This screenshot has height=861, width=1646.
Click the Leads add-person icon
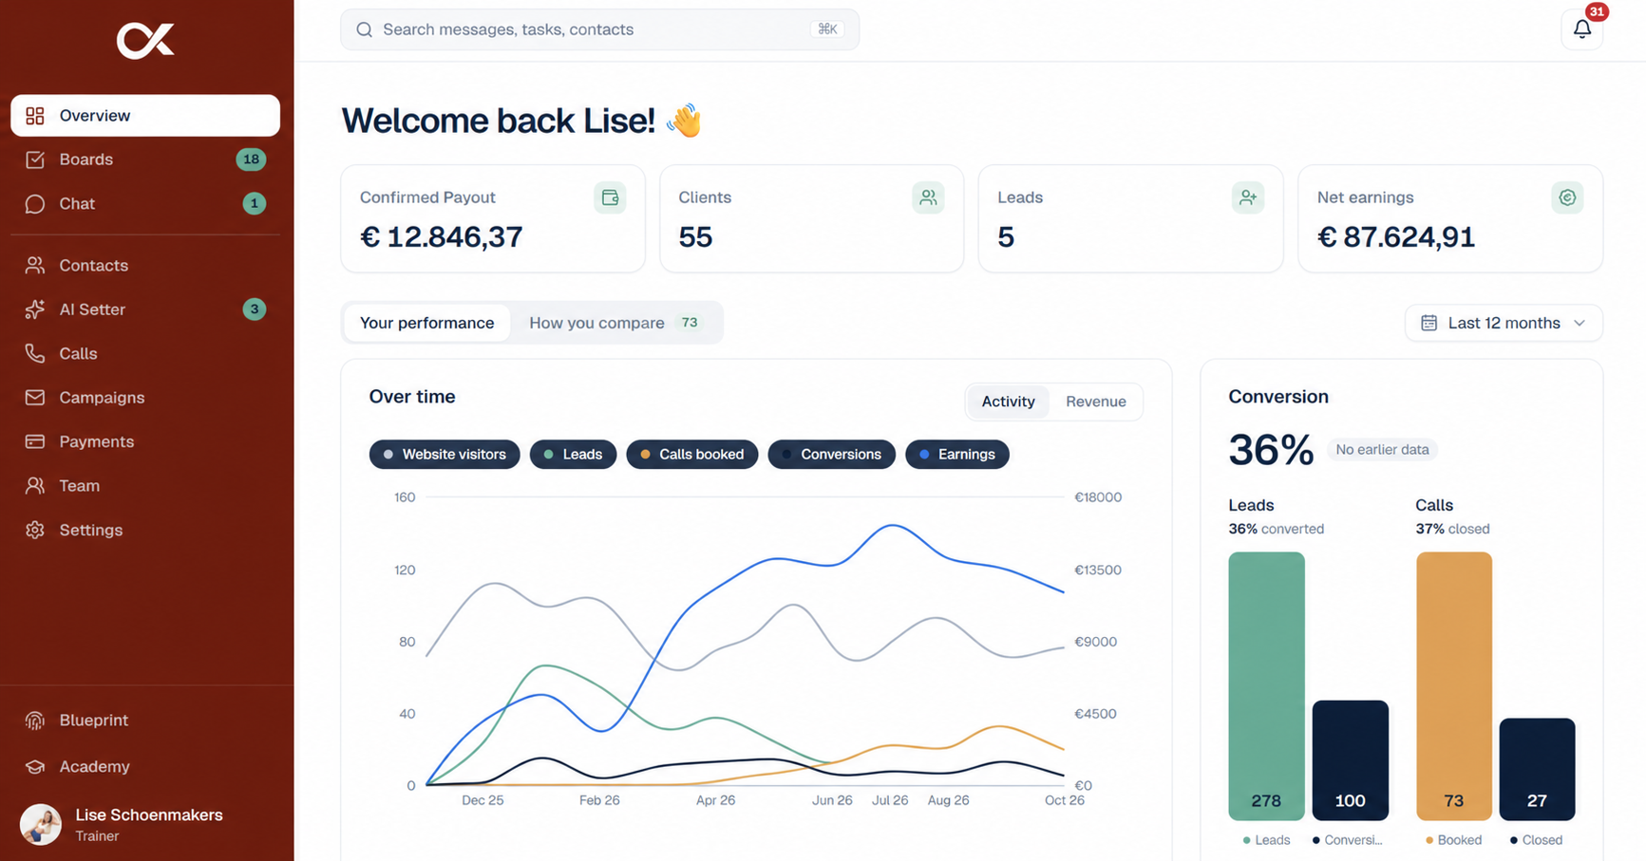1248,197
